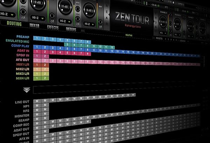Click the ZEN TOUR logo
The height and width of the screenshot is (143, 210).
(x=132, y=18)
